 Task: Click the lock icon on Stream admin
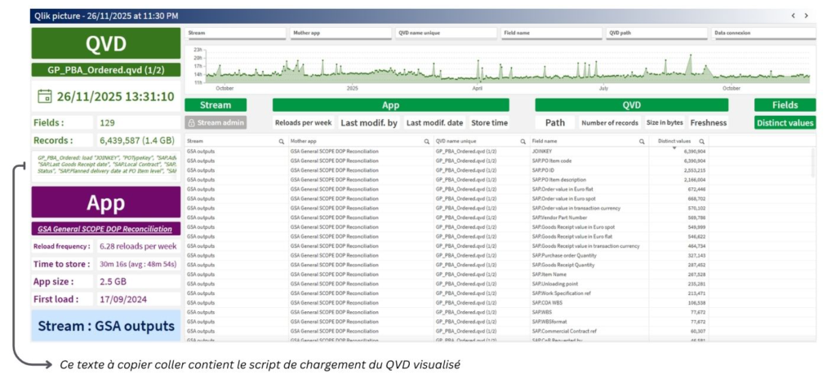click(x=191, y=123)
